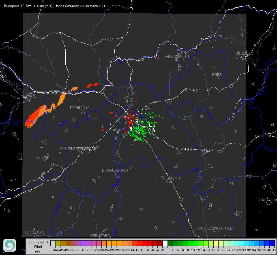Click the white swatch between -2 and 0

pyautogui.click(x=165, y=243)
